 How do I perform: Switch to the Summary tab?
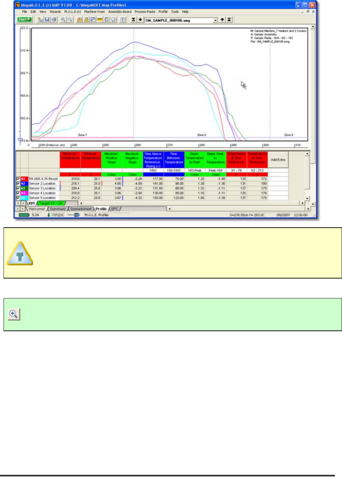58,209
